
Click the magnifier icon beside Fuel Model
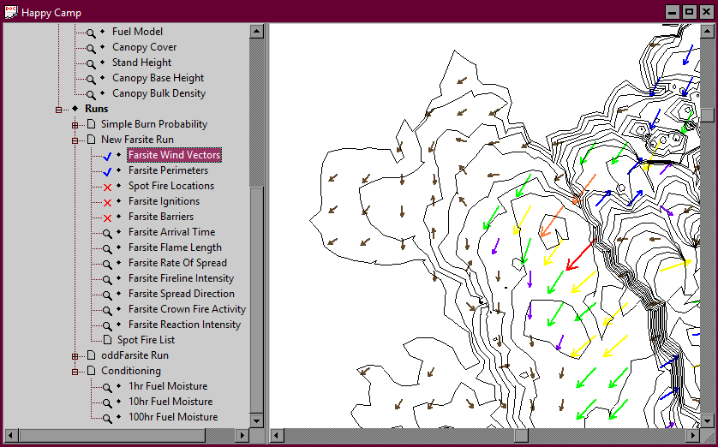click(91, 33)
